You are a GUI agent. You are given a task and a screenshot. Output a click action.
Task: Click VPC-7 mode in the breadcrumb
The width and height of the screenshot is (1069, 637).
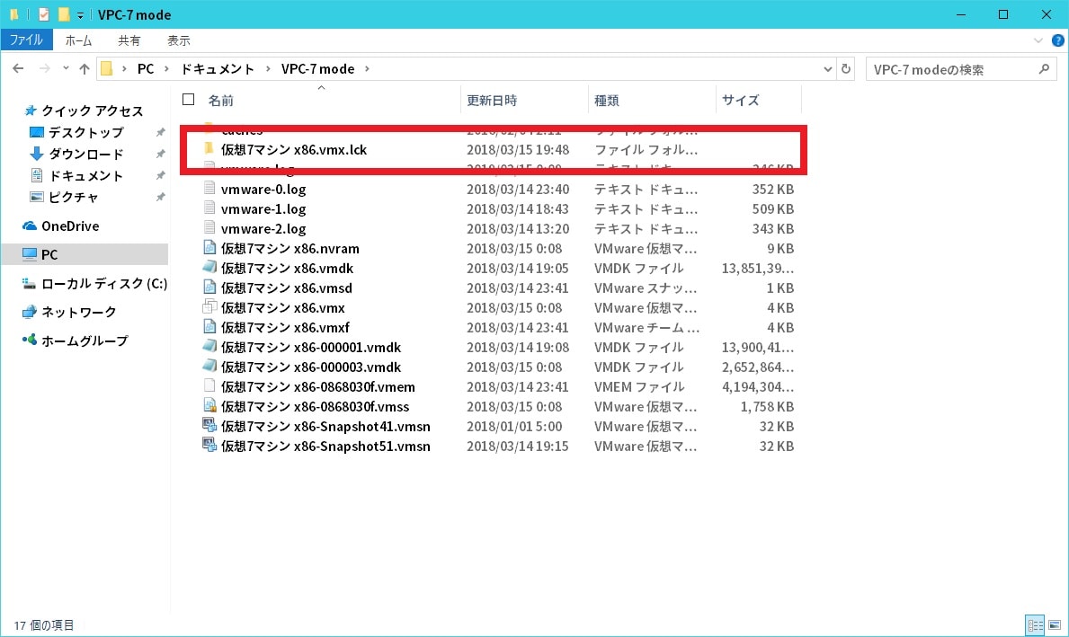click(317, 69)
